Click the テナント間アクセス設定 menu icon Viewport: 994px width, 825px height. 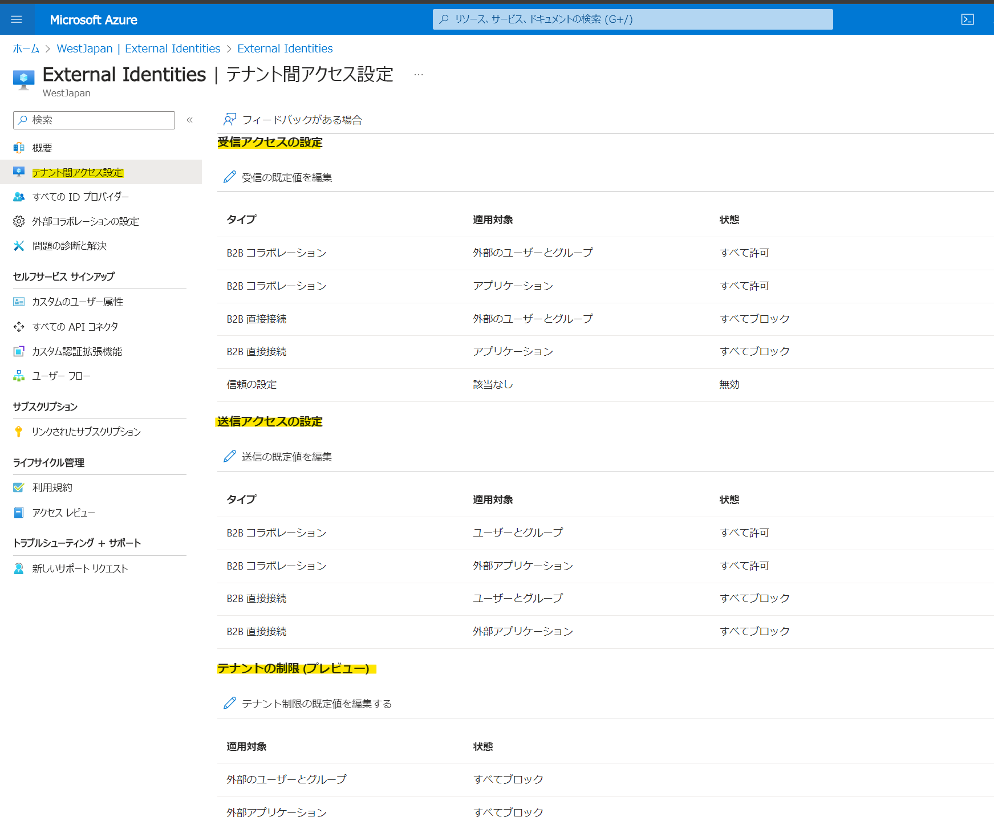(x=19, y=172)
